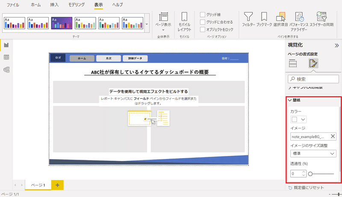The height and width of the screenshot is (197, 342).
Task: Switch to the ホーム ribbon tab
Action: [35, 5]
